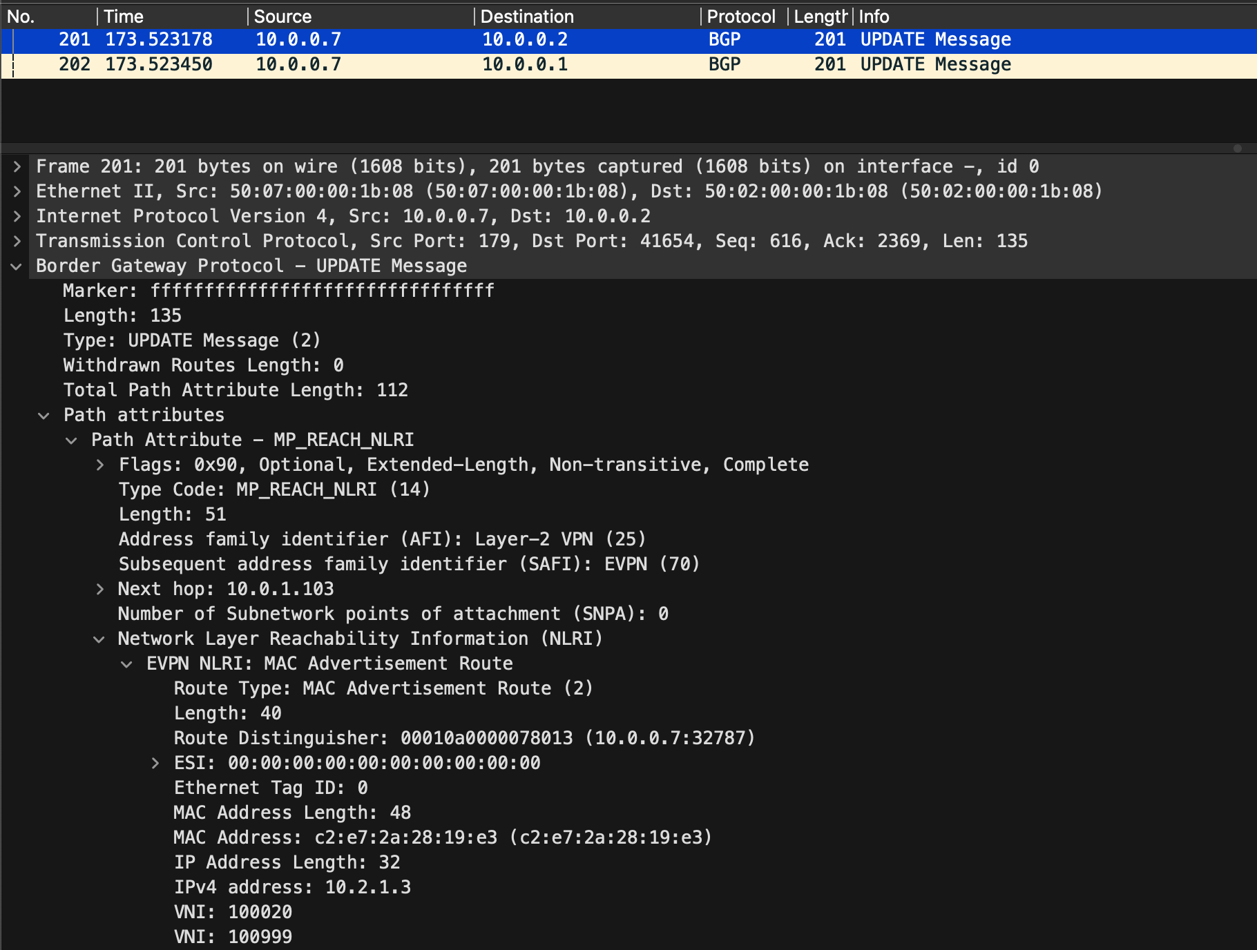Collapse Path Attribute MP_REACH_NLRI node

point(71,440)
